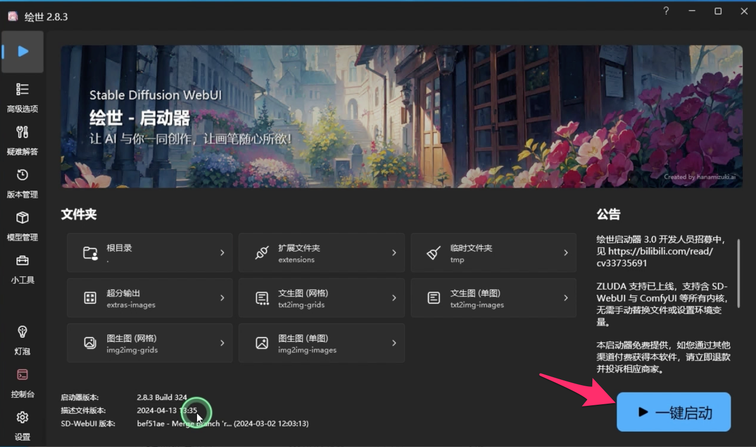
Task: Expand 根目录 row chevron
Action: point(222,253)
